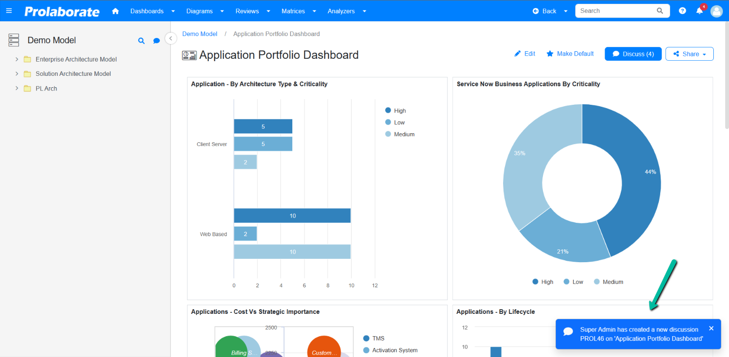Go to home via the house icon
Viewport: 729px width, 357px height.
(x=115, y=11)
